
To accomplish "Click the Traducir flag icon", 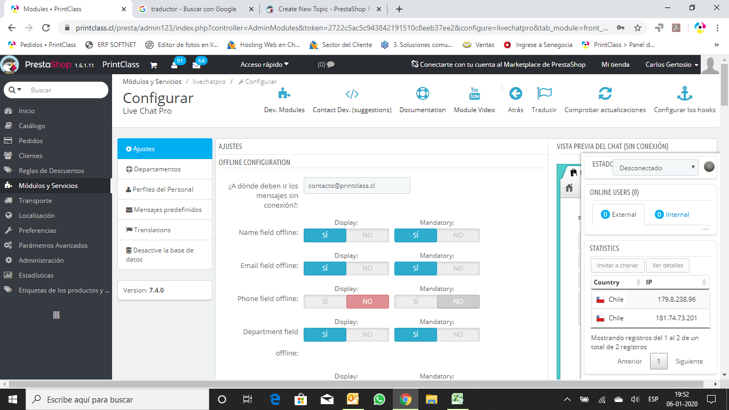I will coord(544,94).
